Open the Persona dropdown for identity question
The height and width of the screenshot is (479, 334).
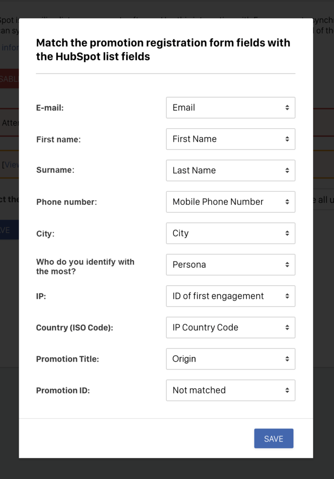230,264
